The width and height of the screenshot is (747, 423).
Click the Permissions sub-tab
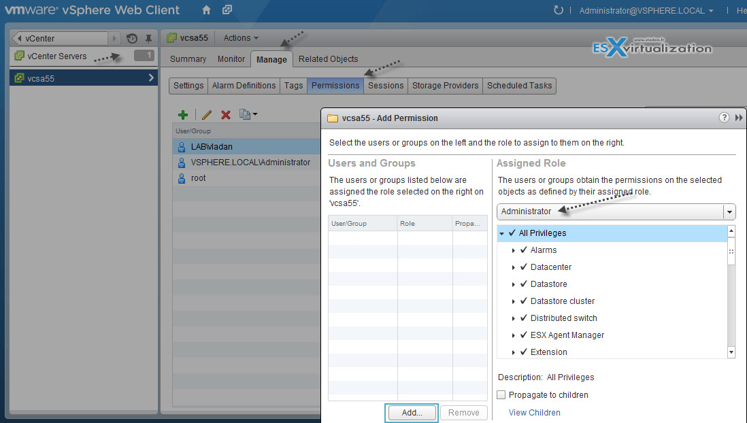tap(335, 86)
